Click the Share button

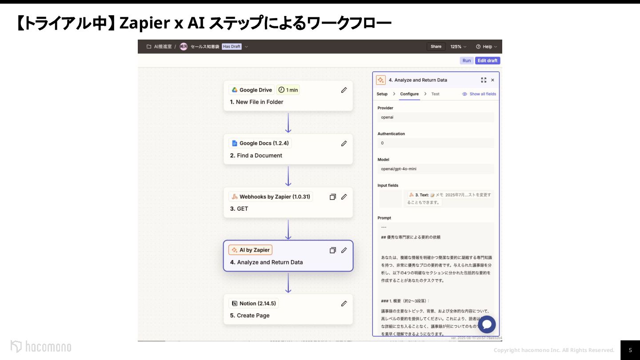(436, 46)
